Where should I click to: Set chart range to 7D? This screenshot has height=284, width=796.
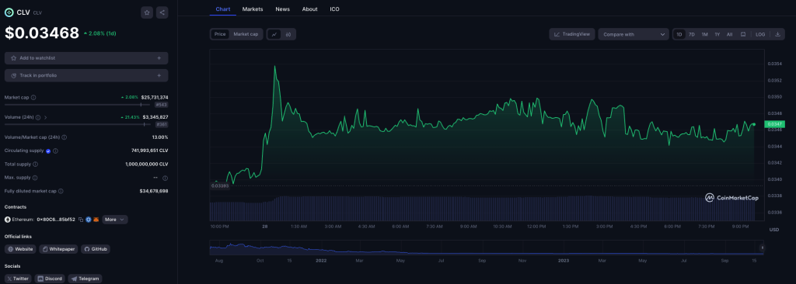pos(691,34)
